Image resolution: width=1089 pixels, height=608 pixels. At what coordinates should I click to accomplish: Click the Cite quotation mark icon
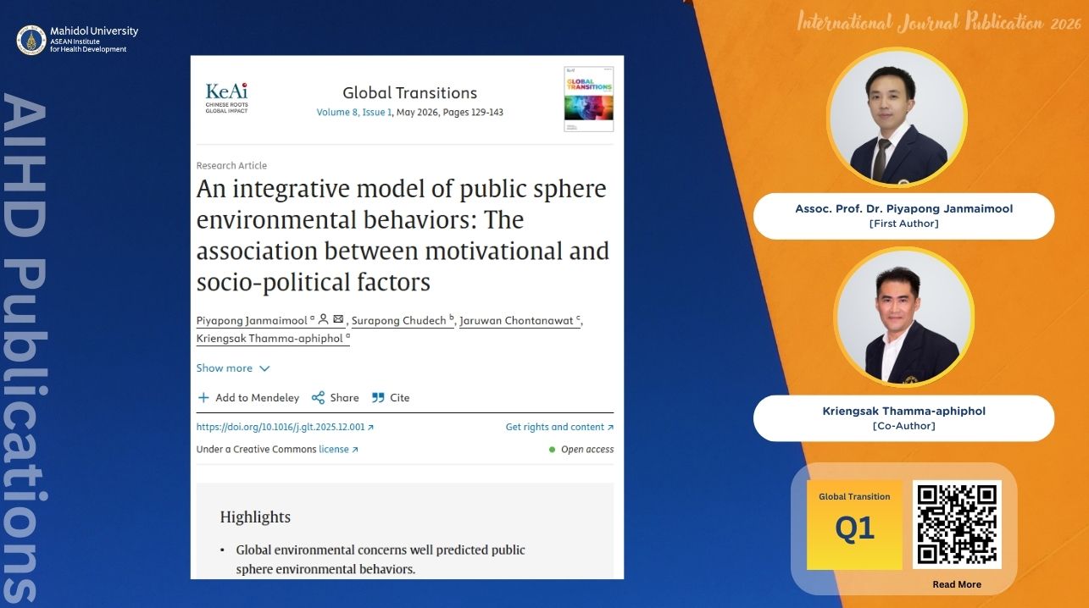point(378,398)
